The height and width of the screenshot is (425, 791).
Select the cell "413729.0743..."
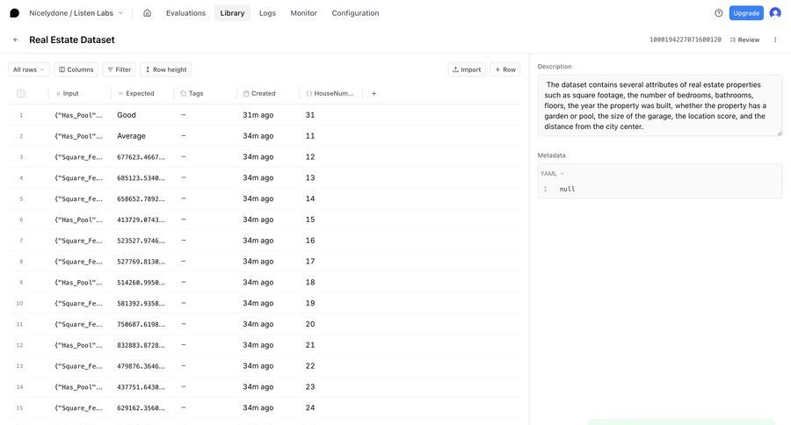click(141, 220)
